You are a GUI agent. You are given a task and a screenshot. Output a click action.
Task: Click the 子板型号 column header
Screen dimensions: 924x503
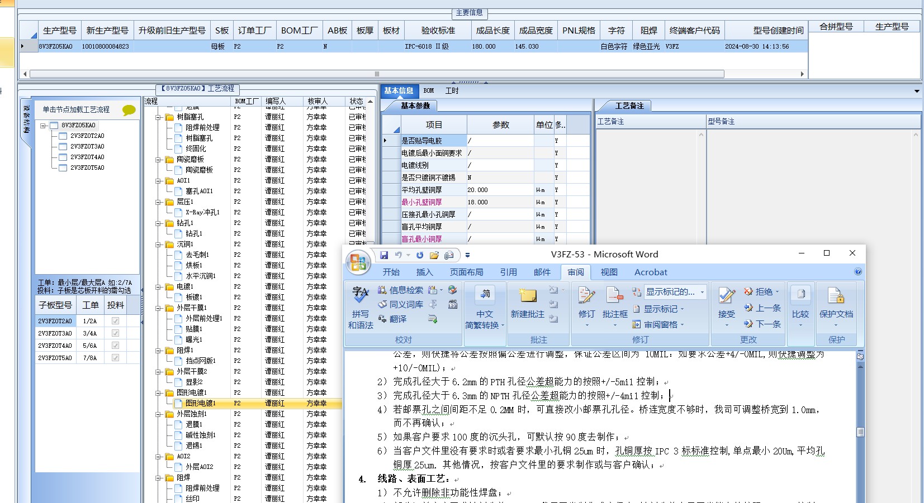point(55,305)
